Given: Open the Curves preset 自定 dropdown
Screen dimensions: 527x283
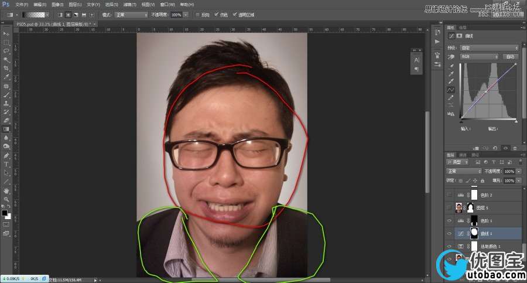Looking at the screenshot, I should coord(490,48).
